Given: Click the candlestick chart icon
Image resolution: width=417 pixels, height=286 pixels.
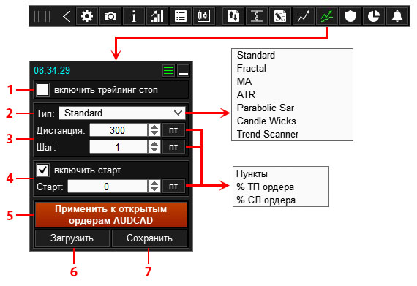Looking at the screenshot, I should [204, 16].
